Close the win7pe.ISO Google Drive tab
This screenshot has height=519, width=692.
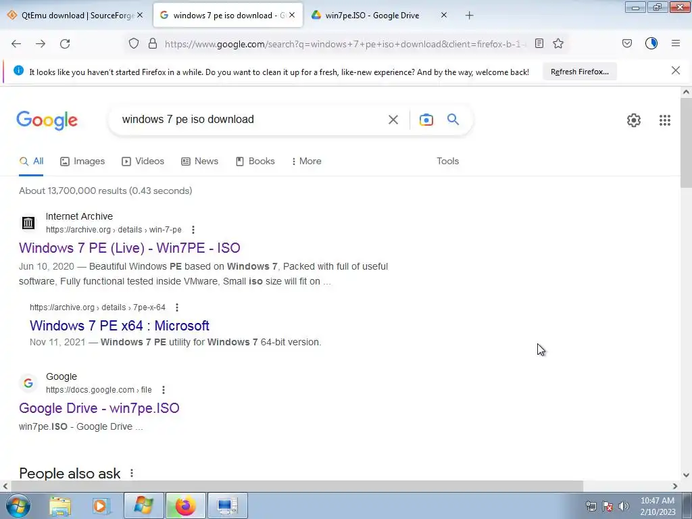(444, 15)
